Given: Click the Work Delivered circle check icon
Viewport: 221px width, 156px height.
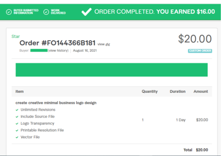Looking at the screenshot, I should pos(46,12).
